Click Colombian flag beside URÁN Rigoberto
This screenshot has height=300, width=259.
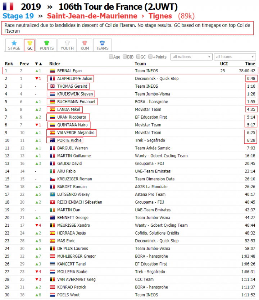(53, 117)
